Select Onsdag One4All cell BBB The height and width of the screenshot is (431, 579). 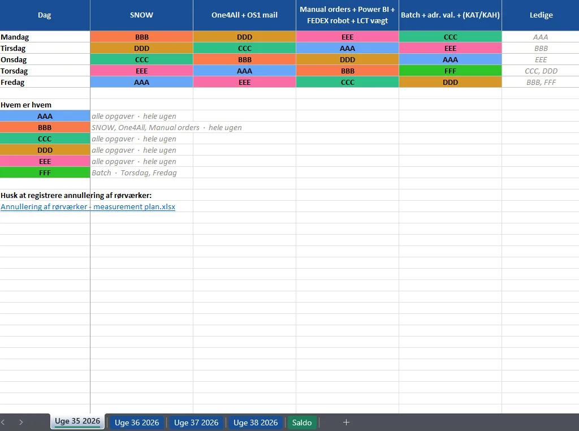coord(244,59)
